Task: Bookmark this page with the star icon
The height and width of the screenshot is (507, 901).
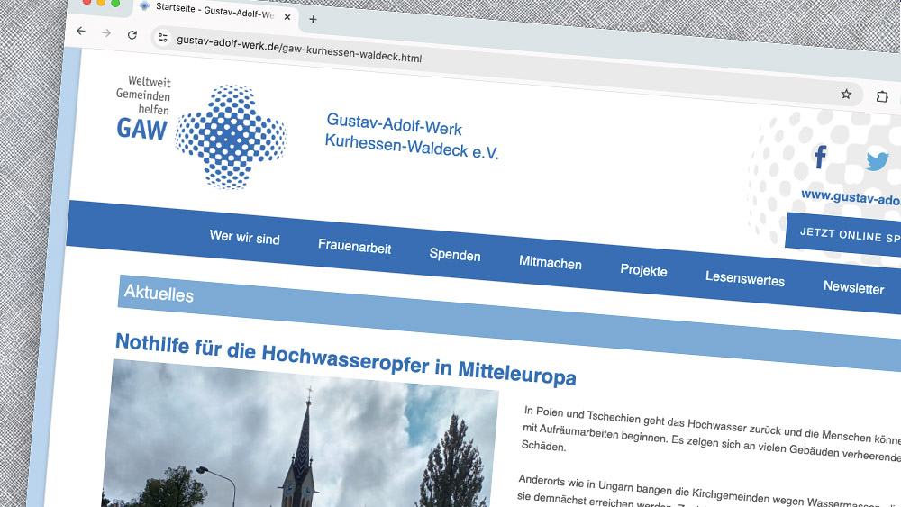Action: click(846, 94)
